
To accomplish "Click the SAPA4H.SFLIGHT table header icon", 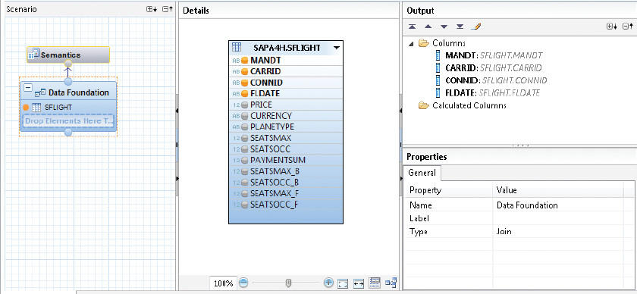I will [x=237, y=48].
